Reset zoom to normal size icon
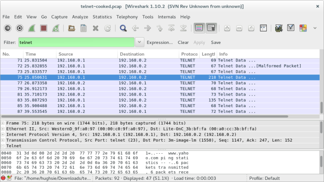The width and height of the screenshot is (324, 182). [251, 28]
